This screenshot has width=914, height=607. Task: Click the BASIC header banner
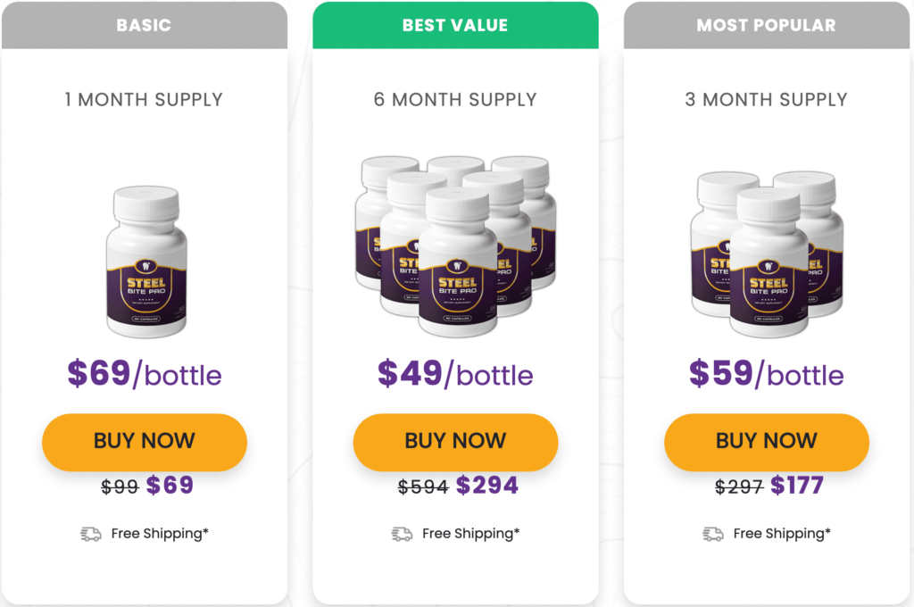click(x=145, y=25)
